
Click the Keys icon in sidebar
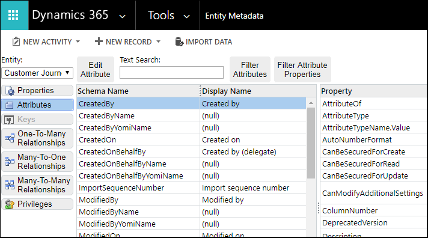[9, 120]
